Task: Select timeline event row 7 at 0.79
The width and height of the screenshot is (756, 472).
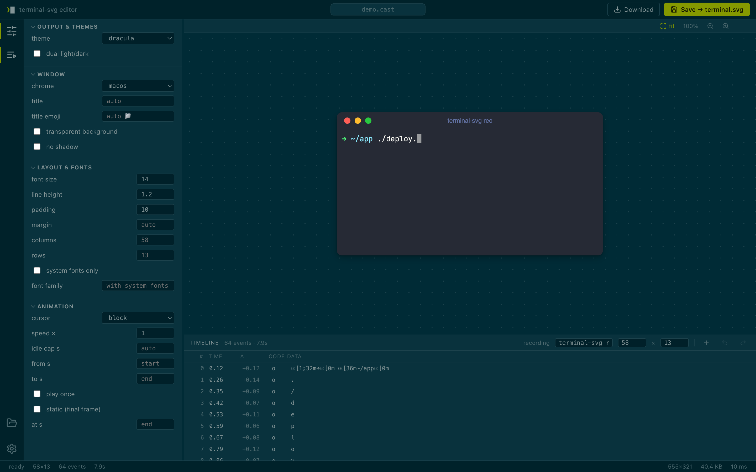Action: [470, 449]
